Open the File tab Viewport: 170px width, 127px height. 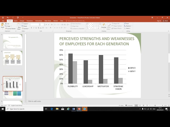click(x=3, y=21)
